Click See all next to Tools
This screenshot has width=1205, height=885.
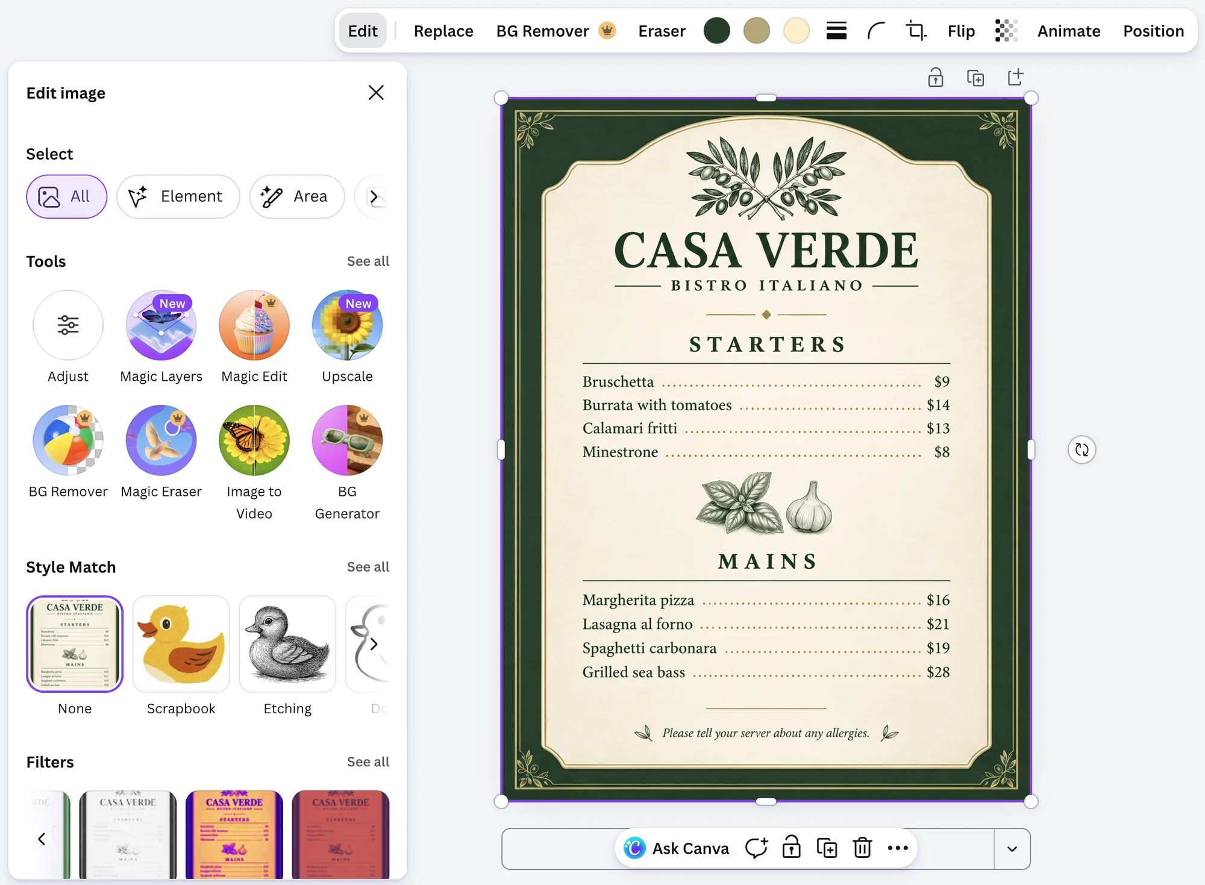(x=368, y=261)
